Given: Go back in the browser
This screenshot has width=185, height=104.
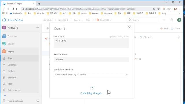Looking at the screenshot, I should click(x=3, y=9).
